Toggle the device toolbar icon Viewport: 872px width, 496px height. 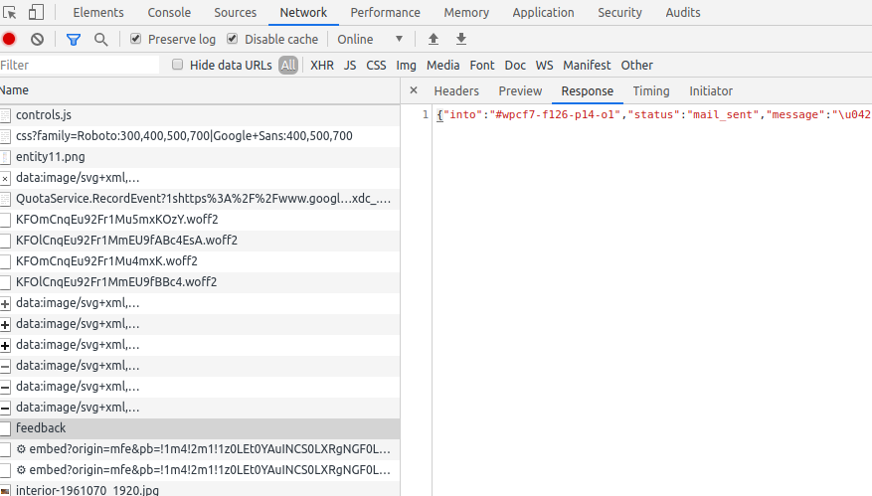point(36,13)
